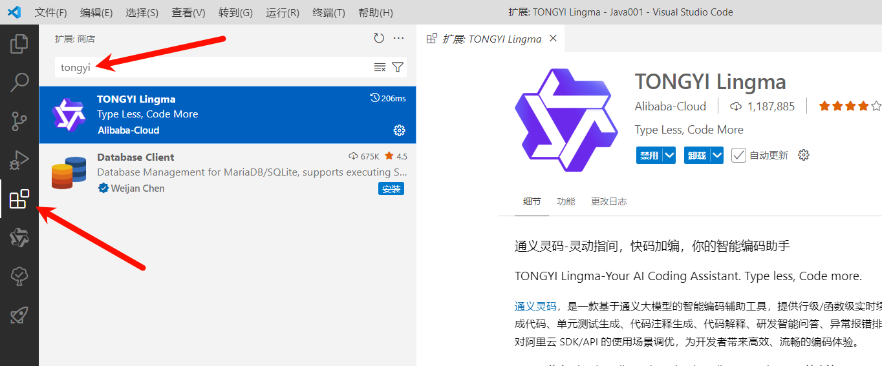Viewport: 882px width, 366px height.
Task: Click the activation time 206ms indicator
Action: pyautogui.click(x=388, y=98)
